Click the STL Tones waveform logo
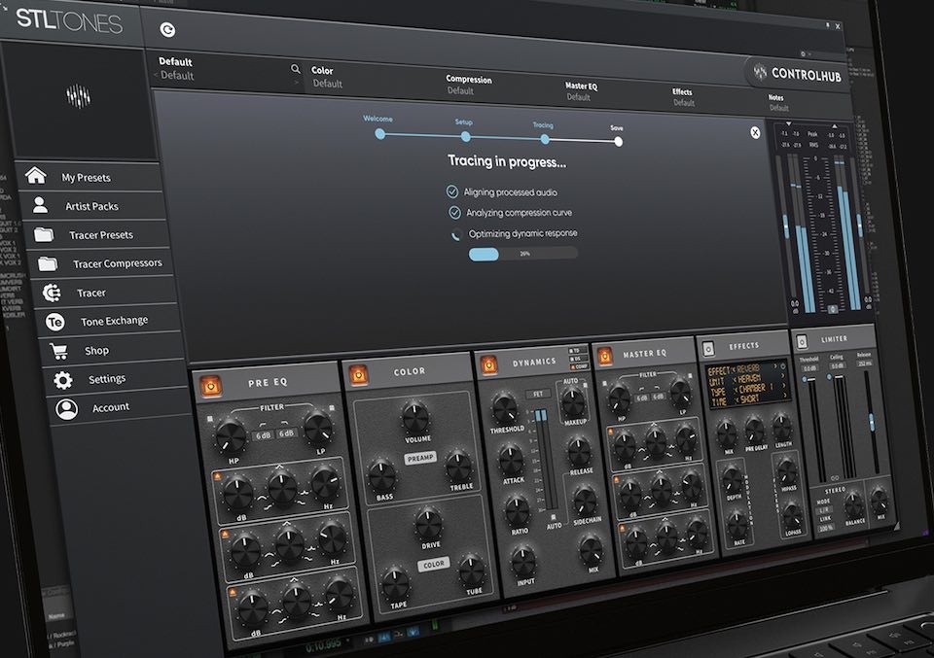The height and width of the screenshot is (658, 934). coord(78,96)
